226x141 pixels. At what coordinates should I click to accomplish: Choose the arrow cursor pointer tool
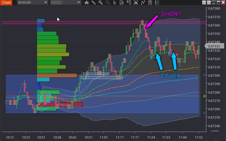point(115,3)
